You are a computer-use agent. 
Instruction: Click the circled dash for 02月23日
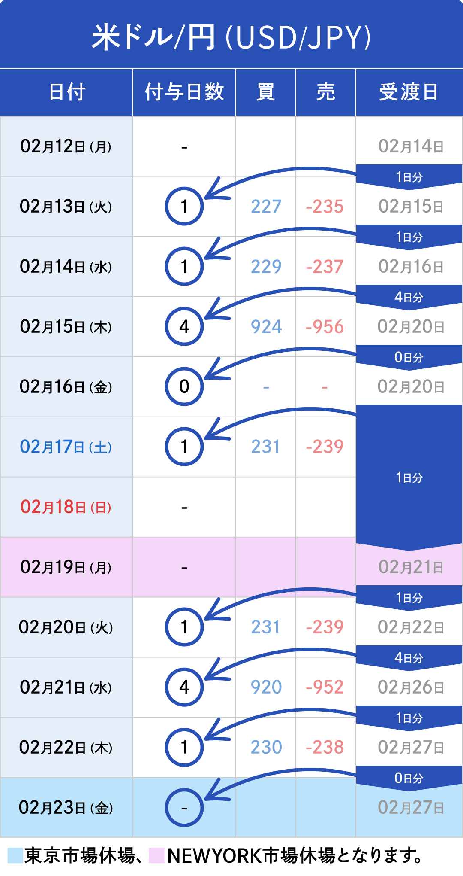(184, 807)
